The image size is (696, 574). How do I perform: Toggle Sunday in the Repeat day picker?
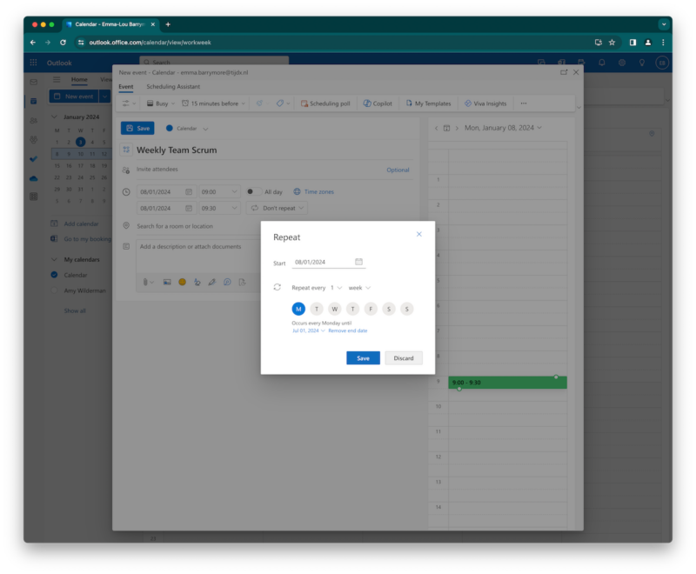[x=406, y=309]
